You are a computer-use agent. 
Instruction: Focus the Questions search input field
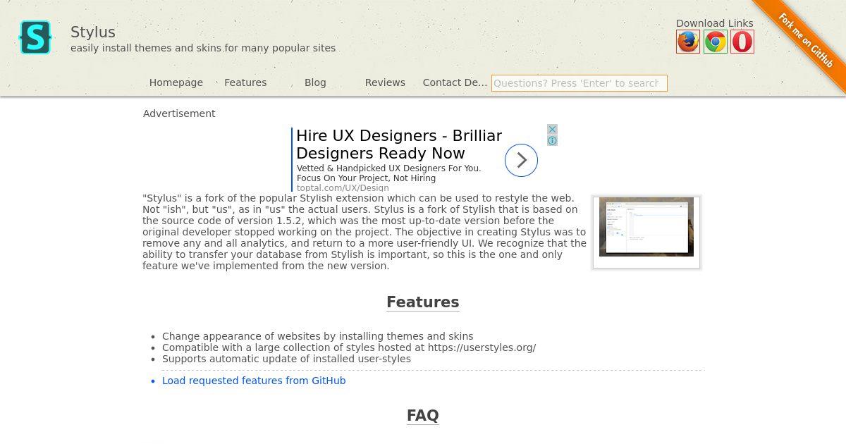tap(580, 83)
